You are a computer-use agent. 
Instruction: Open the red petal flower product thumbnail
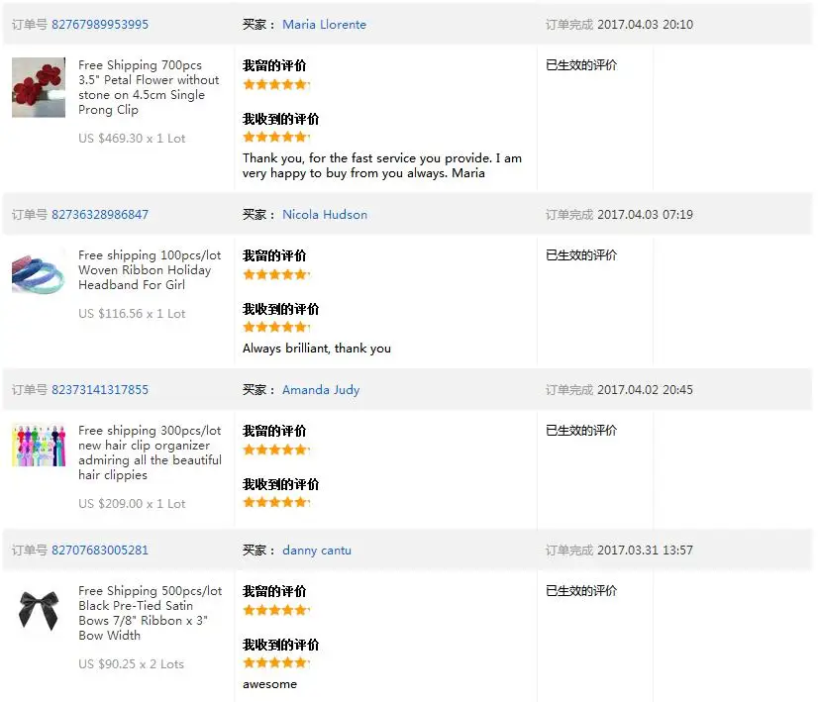point(39,87)
